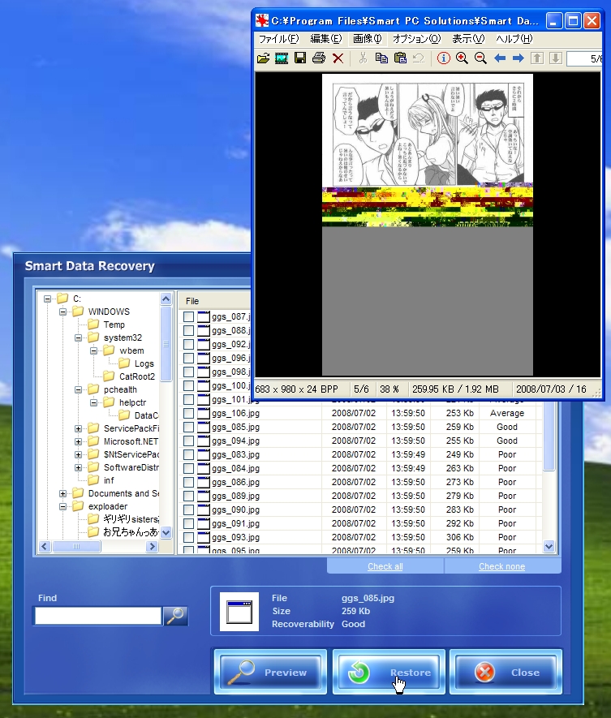Click the folder tree horizontal scrollbar thumb
611x718 pixels.
[76, 546]
